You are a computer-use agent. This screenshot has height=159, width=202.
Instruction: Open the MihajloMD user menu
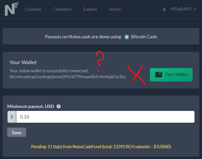pos(183,9)
